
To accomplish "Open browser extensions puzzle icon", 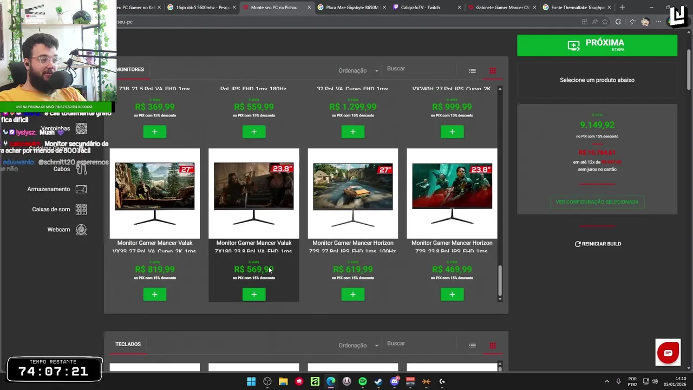I will pos(618,22).
